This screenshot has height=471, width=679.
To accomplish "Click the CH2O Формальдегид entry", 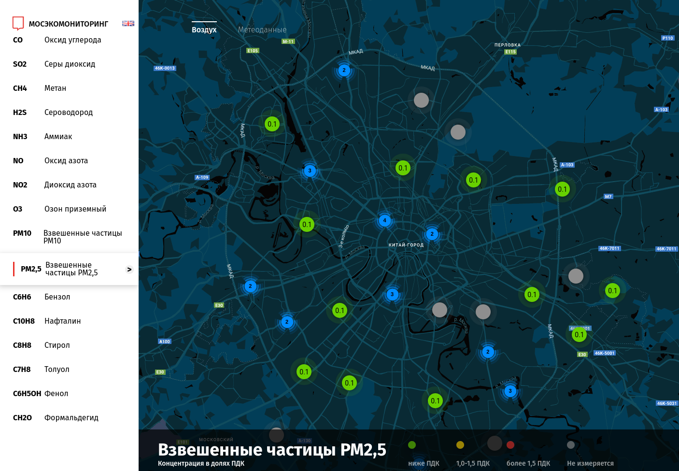I will point(56,418).
